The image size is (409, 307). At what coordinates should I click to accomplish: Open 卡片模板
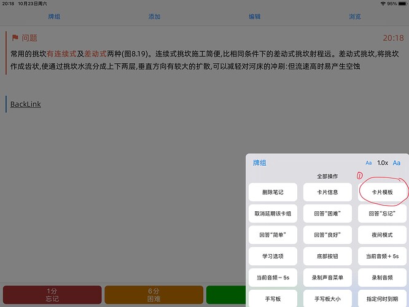coord(382,192)
